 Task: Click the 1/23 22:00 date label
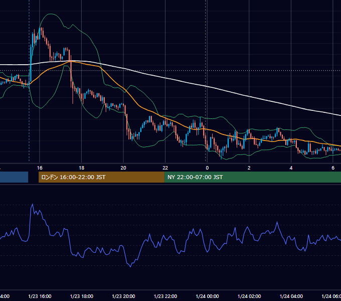165,296
